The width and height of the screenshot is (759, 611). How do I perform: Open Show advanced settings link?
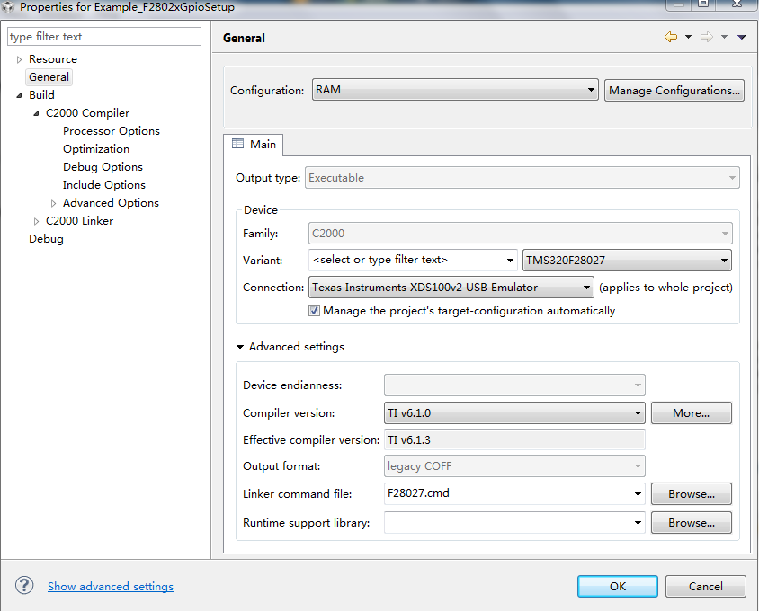point(111,587)
